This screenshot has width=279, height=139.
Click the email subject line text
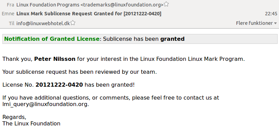(89, 14)
